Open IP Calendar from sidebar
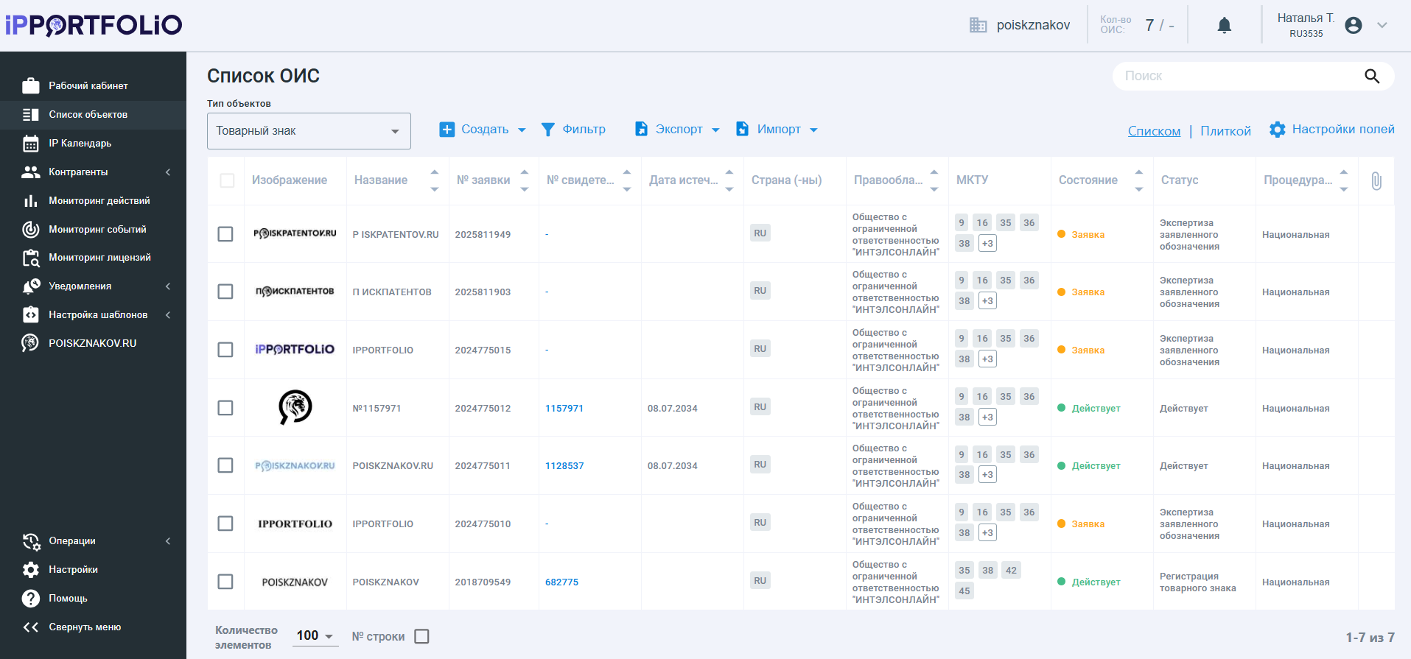Image resolution: width=1411 pixels, height=659 pixels. click(80, 144)
